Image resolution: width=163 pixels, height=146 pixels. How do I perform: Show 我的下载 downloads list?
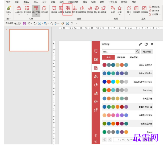point(134,57)
